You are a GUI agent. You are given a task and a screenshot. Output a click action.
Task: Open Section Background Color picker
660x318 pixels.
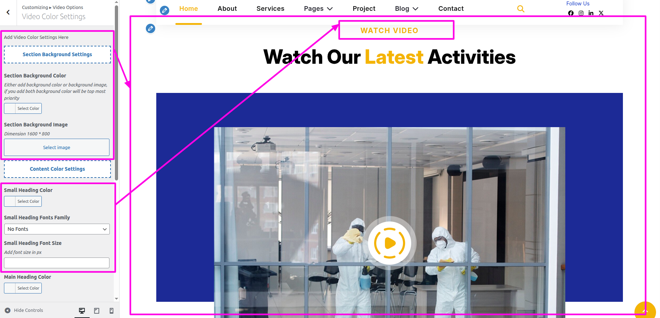click(23, 108)
